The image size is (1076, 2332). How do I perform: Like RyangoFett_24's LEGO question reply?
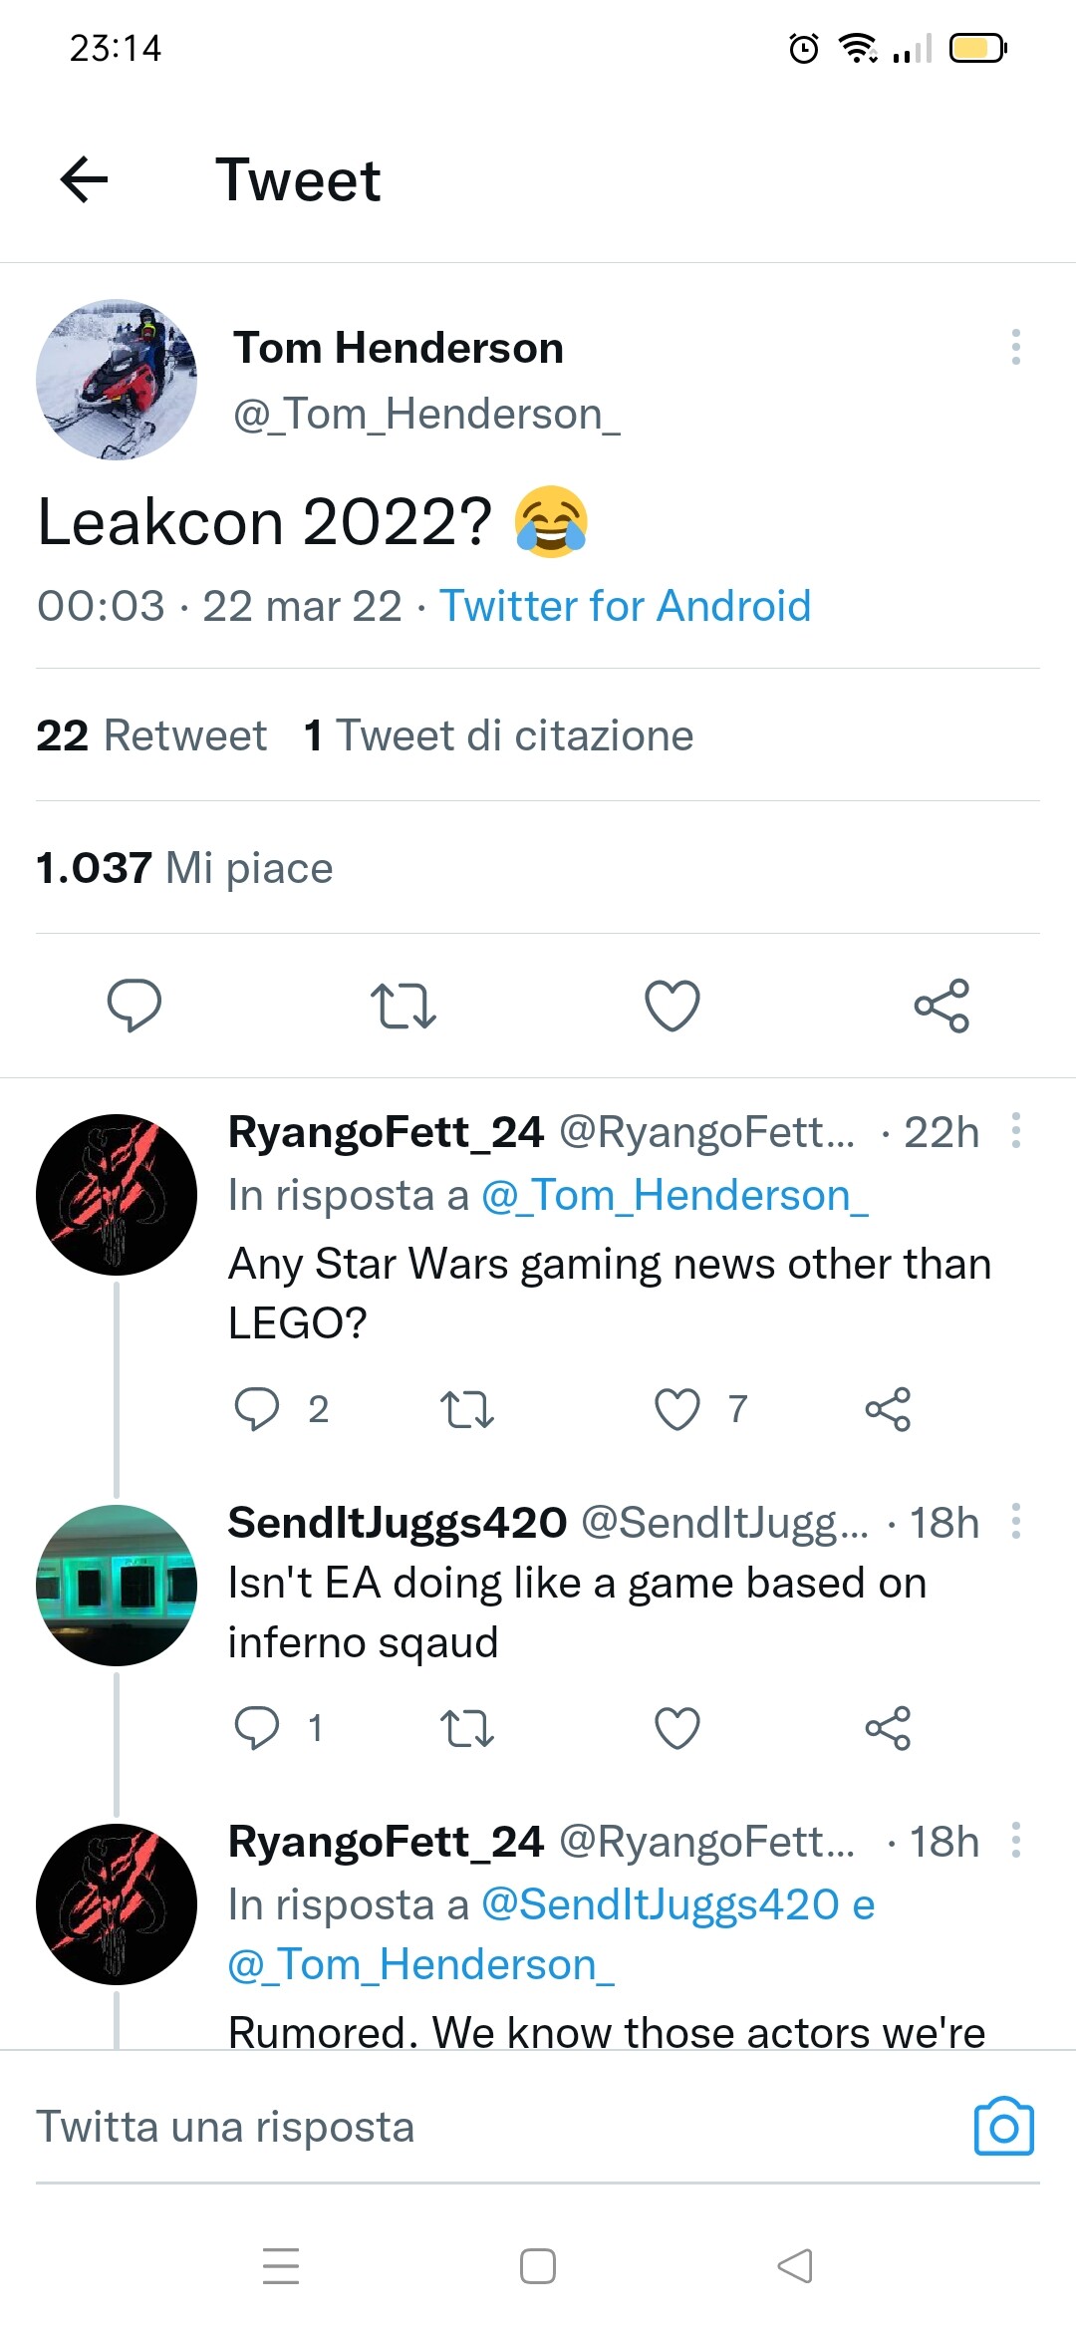(677, 1409)
